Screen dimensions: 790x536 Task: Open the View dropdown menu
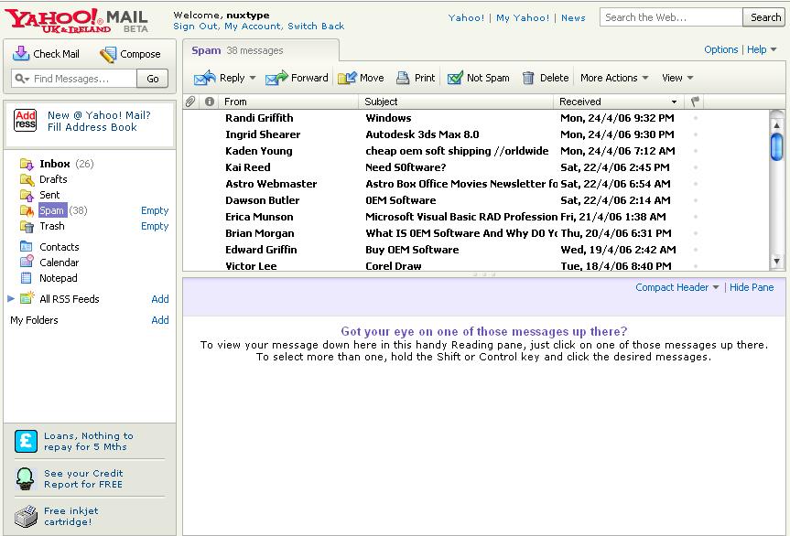(x=677, y=78)
